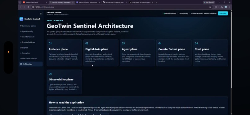Image resolution: width=250 pixels, height=115 pixels.
Task: Switch to the Agents of SigNoz Submissions tab
Action: tap(88, 2)
